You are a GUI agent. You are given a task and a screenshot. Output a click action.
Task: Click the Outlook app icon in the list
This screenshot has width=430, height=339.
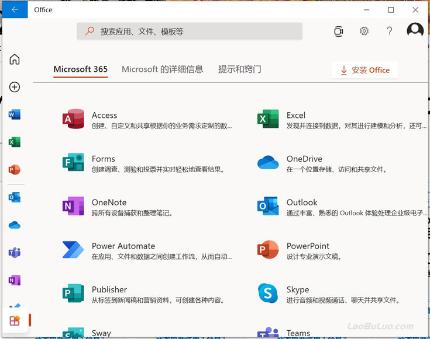268,206
